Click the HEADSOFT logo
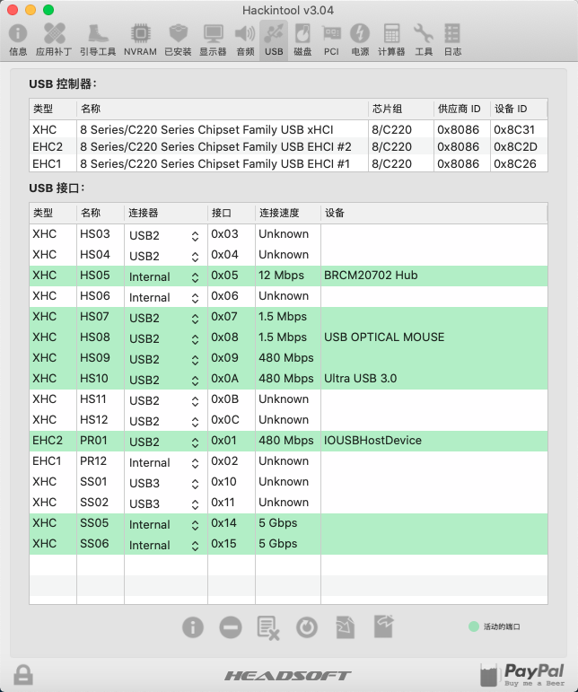Image resolution: width=578 pixels, height=692 pixels. [x=288, y=676]
